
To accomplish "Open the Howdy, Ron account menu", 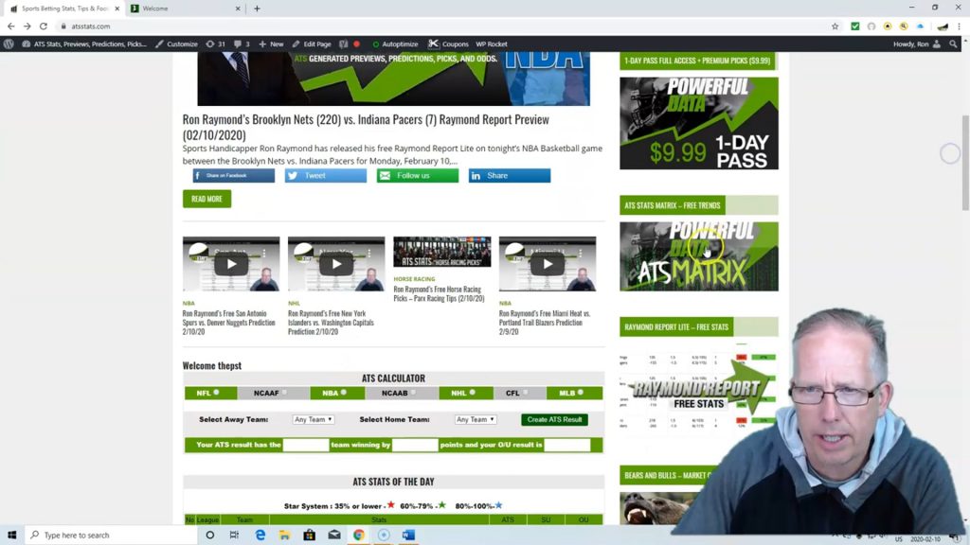I will pyautogui.click(x=917, y=44).
